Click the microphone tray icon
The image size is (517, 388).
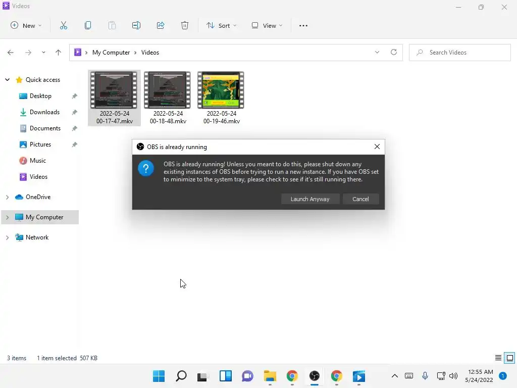(x=425, y=375)
